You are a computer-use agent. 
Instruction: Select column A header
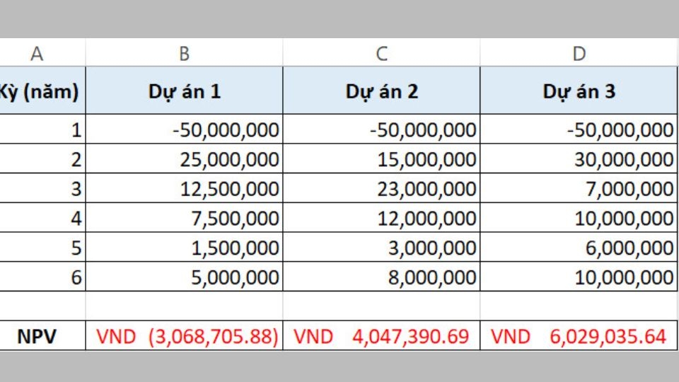pos(42,53)
